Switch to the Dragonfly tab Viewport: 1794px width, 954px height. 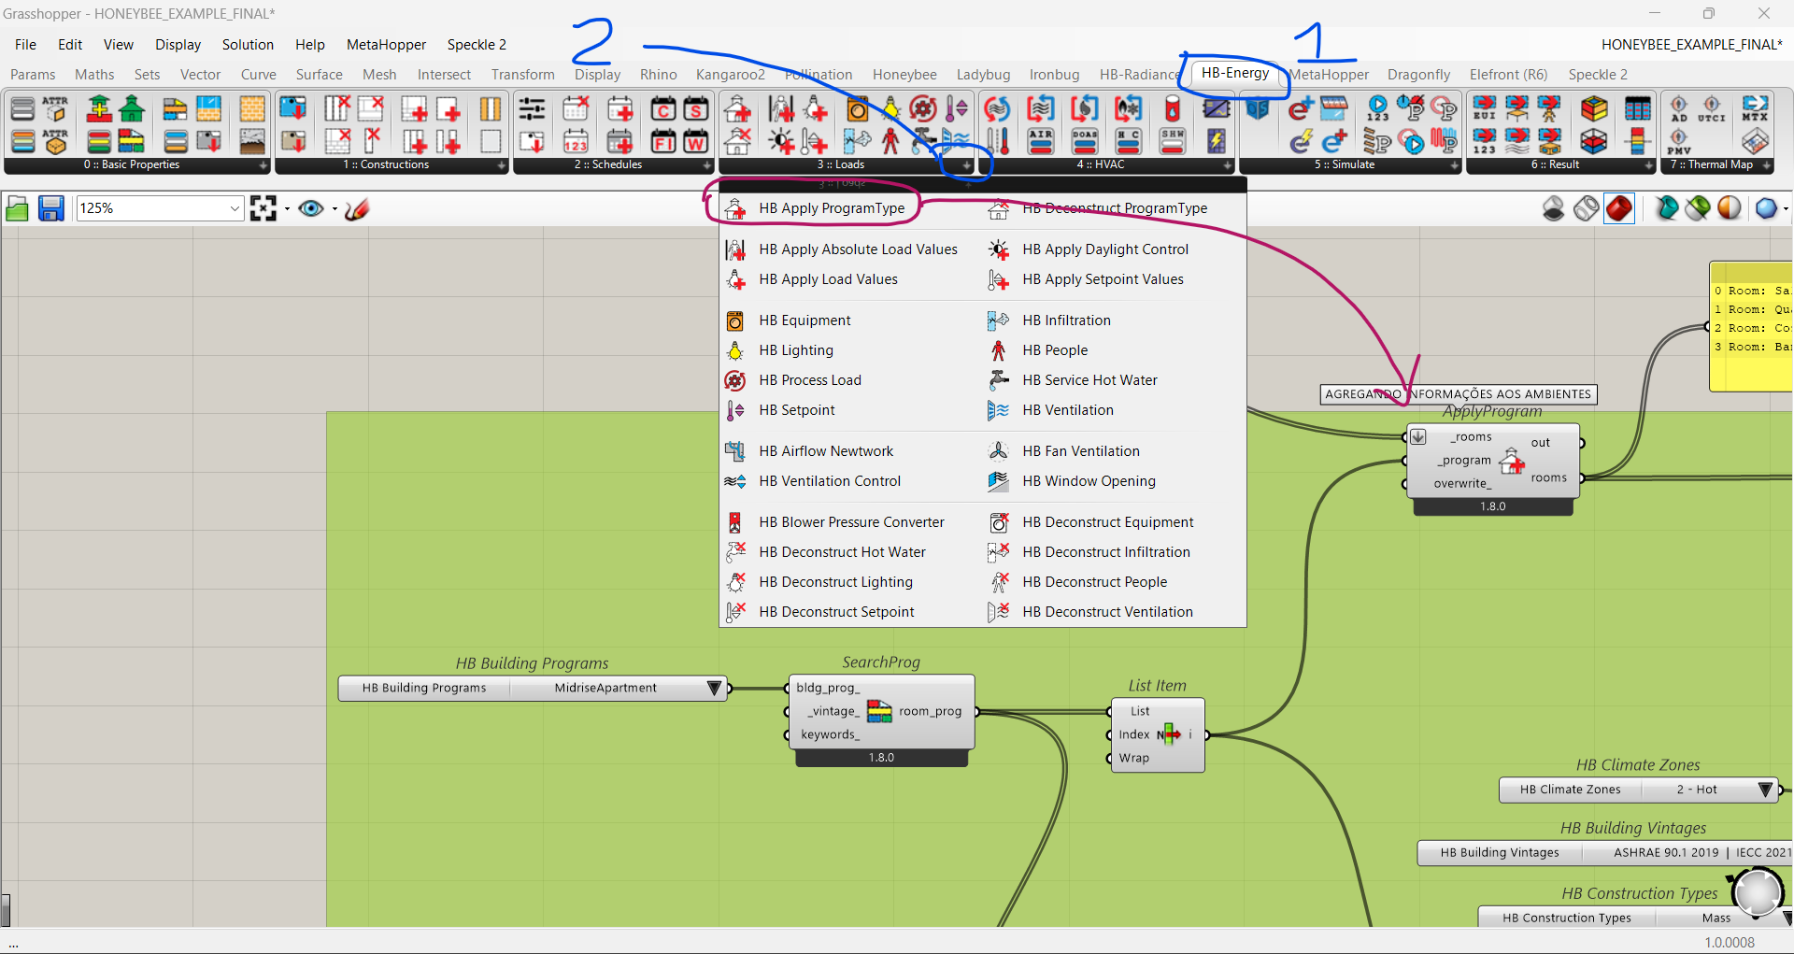[1418, 75]
